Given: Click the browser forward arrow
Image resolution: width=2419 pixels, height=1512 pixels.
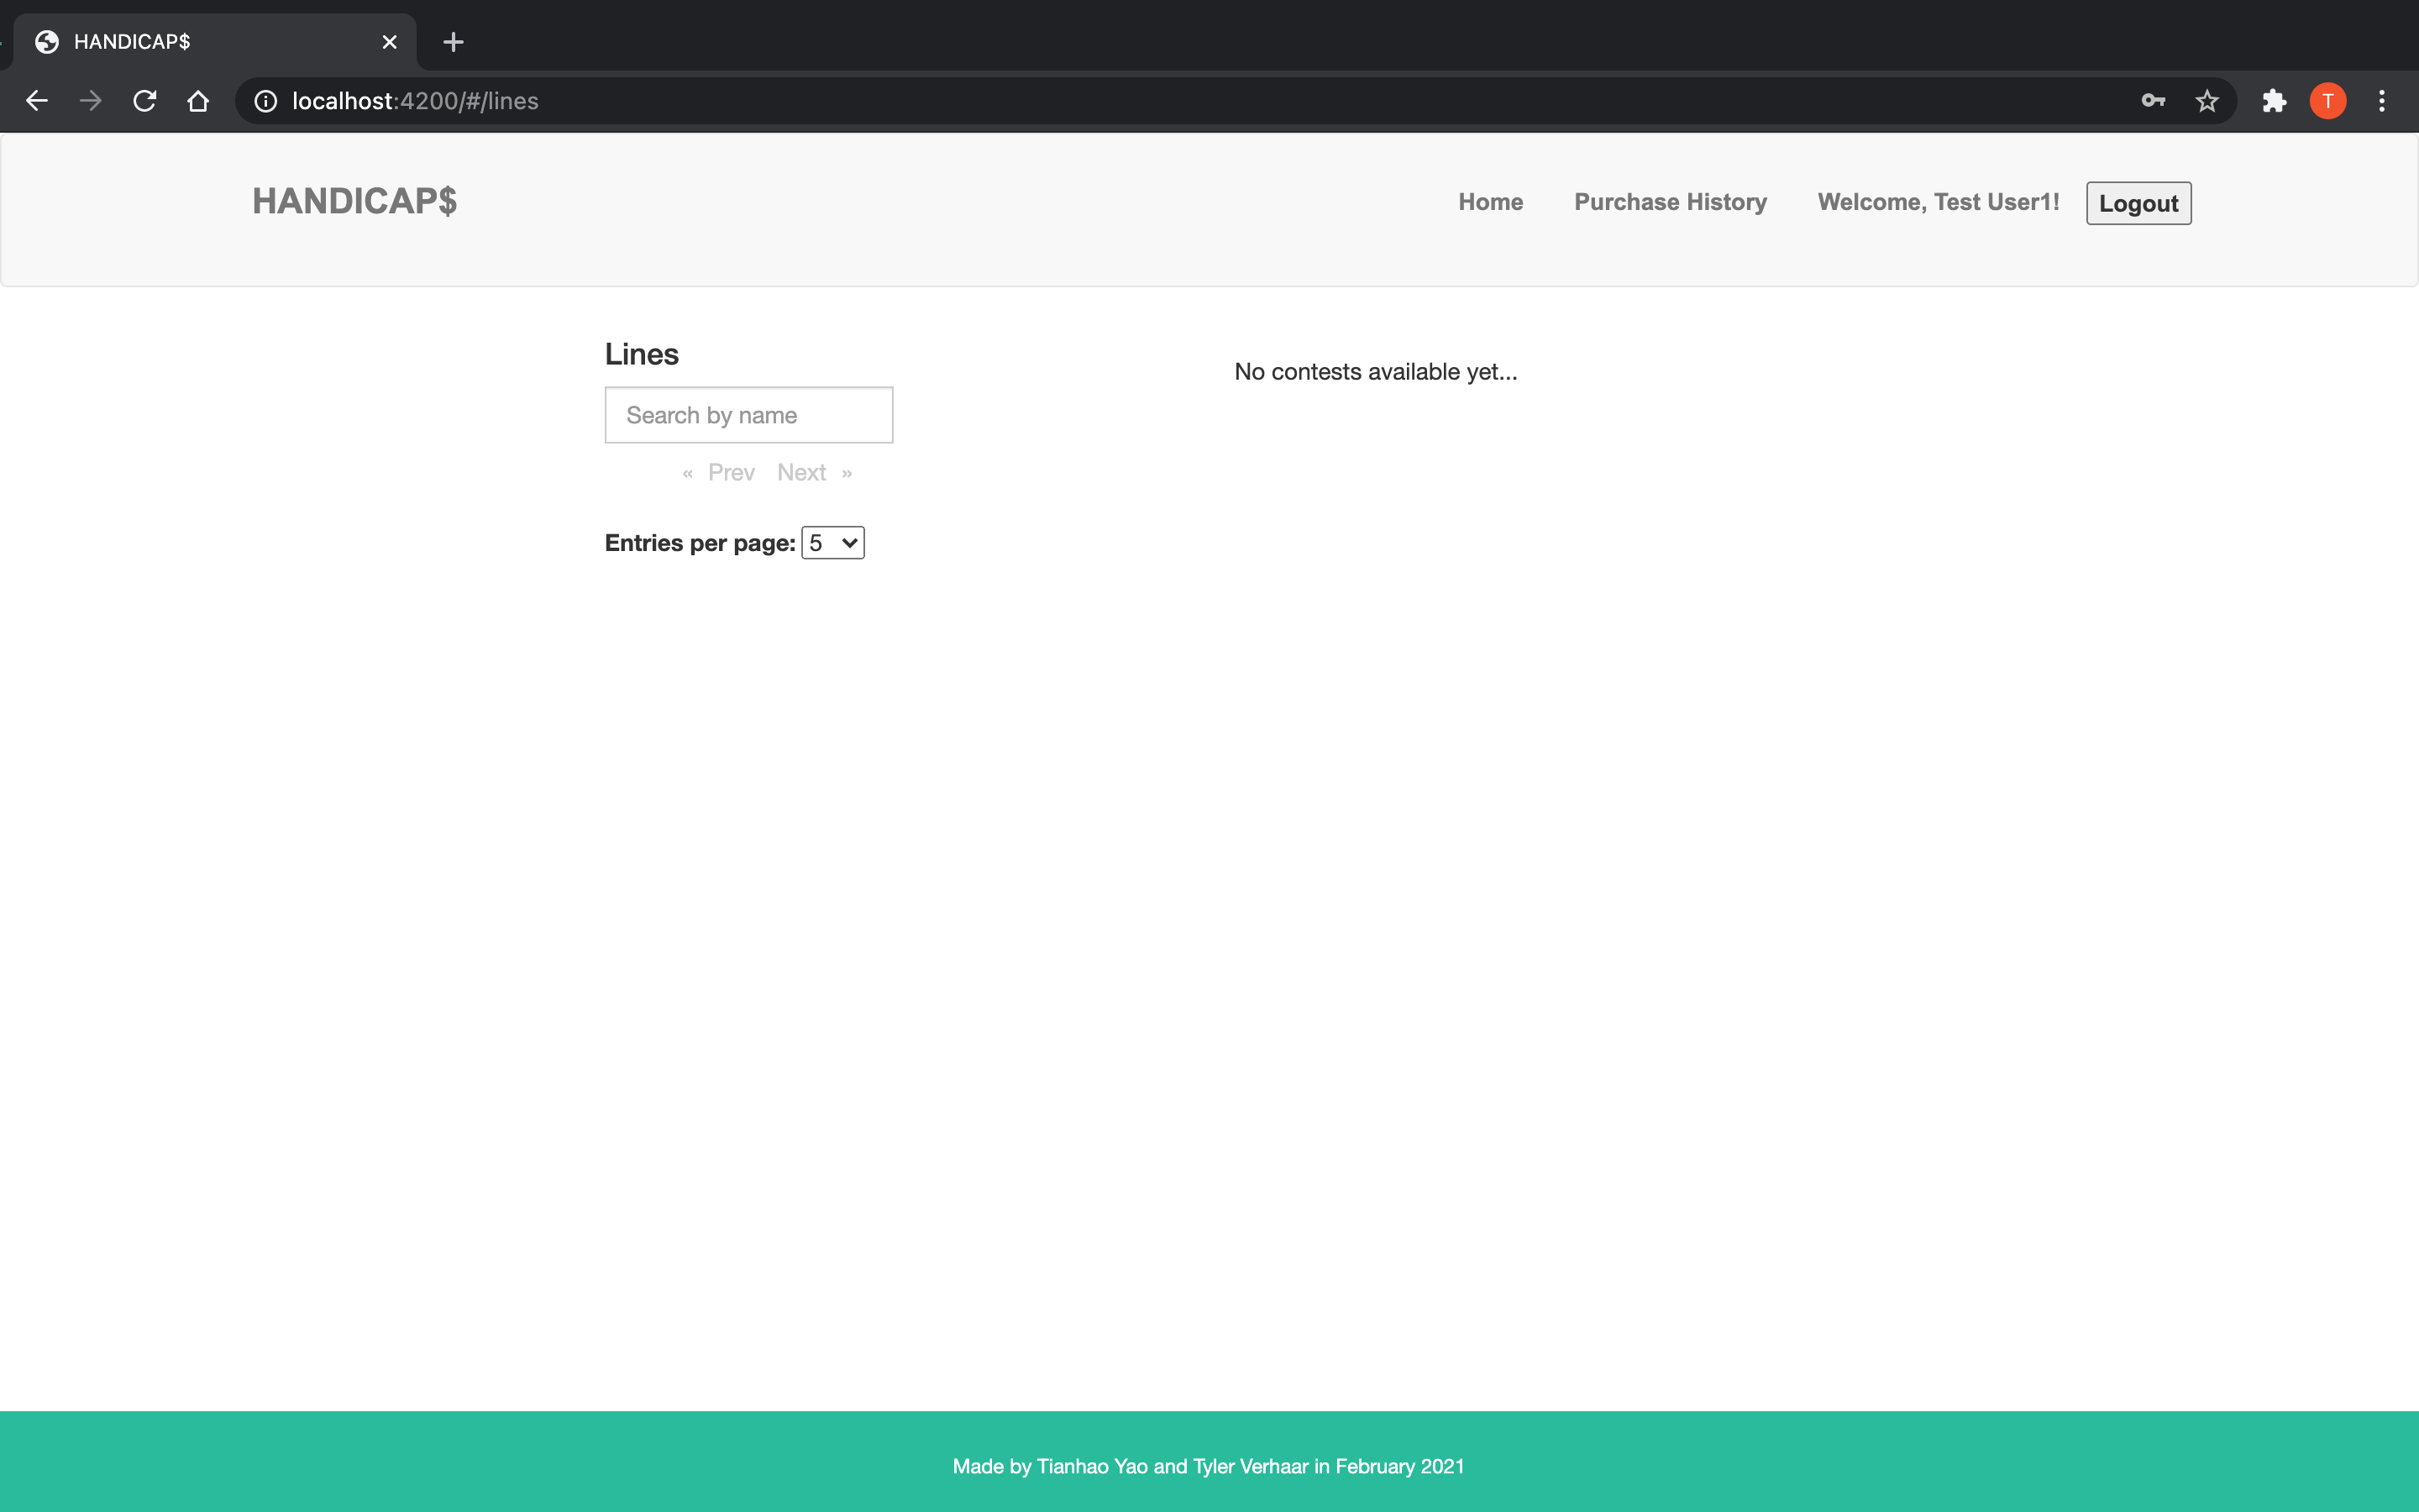Looking at the screenshot, I should point(91,101).
